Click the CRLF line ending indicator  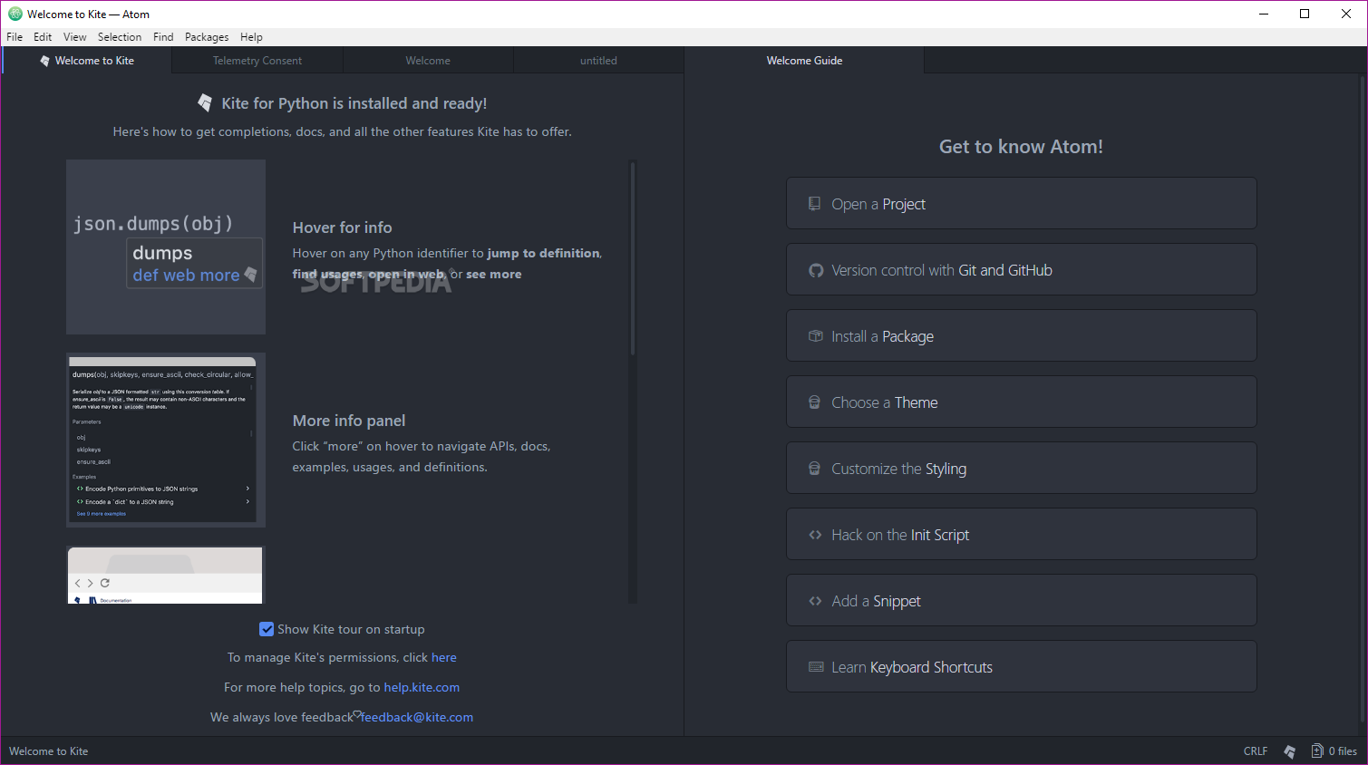pyautogui.click(x=1256, y=751)
